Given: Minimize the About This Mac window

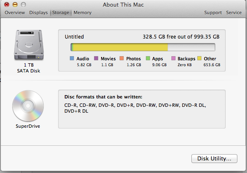Looking at the screenshot, I should (15, 5).
